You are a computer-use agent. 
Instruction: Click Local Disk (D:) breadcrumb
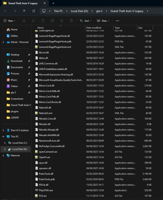[x=80, y=11]
